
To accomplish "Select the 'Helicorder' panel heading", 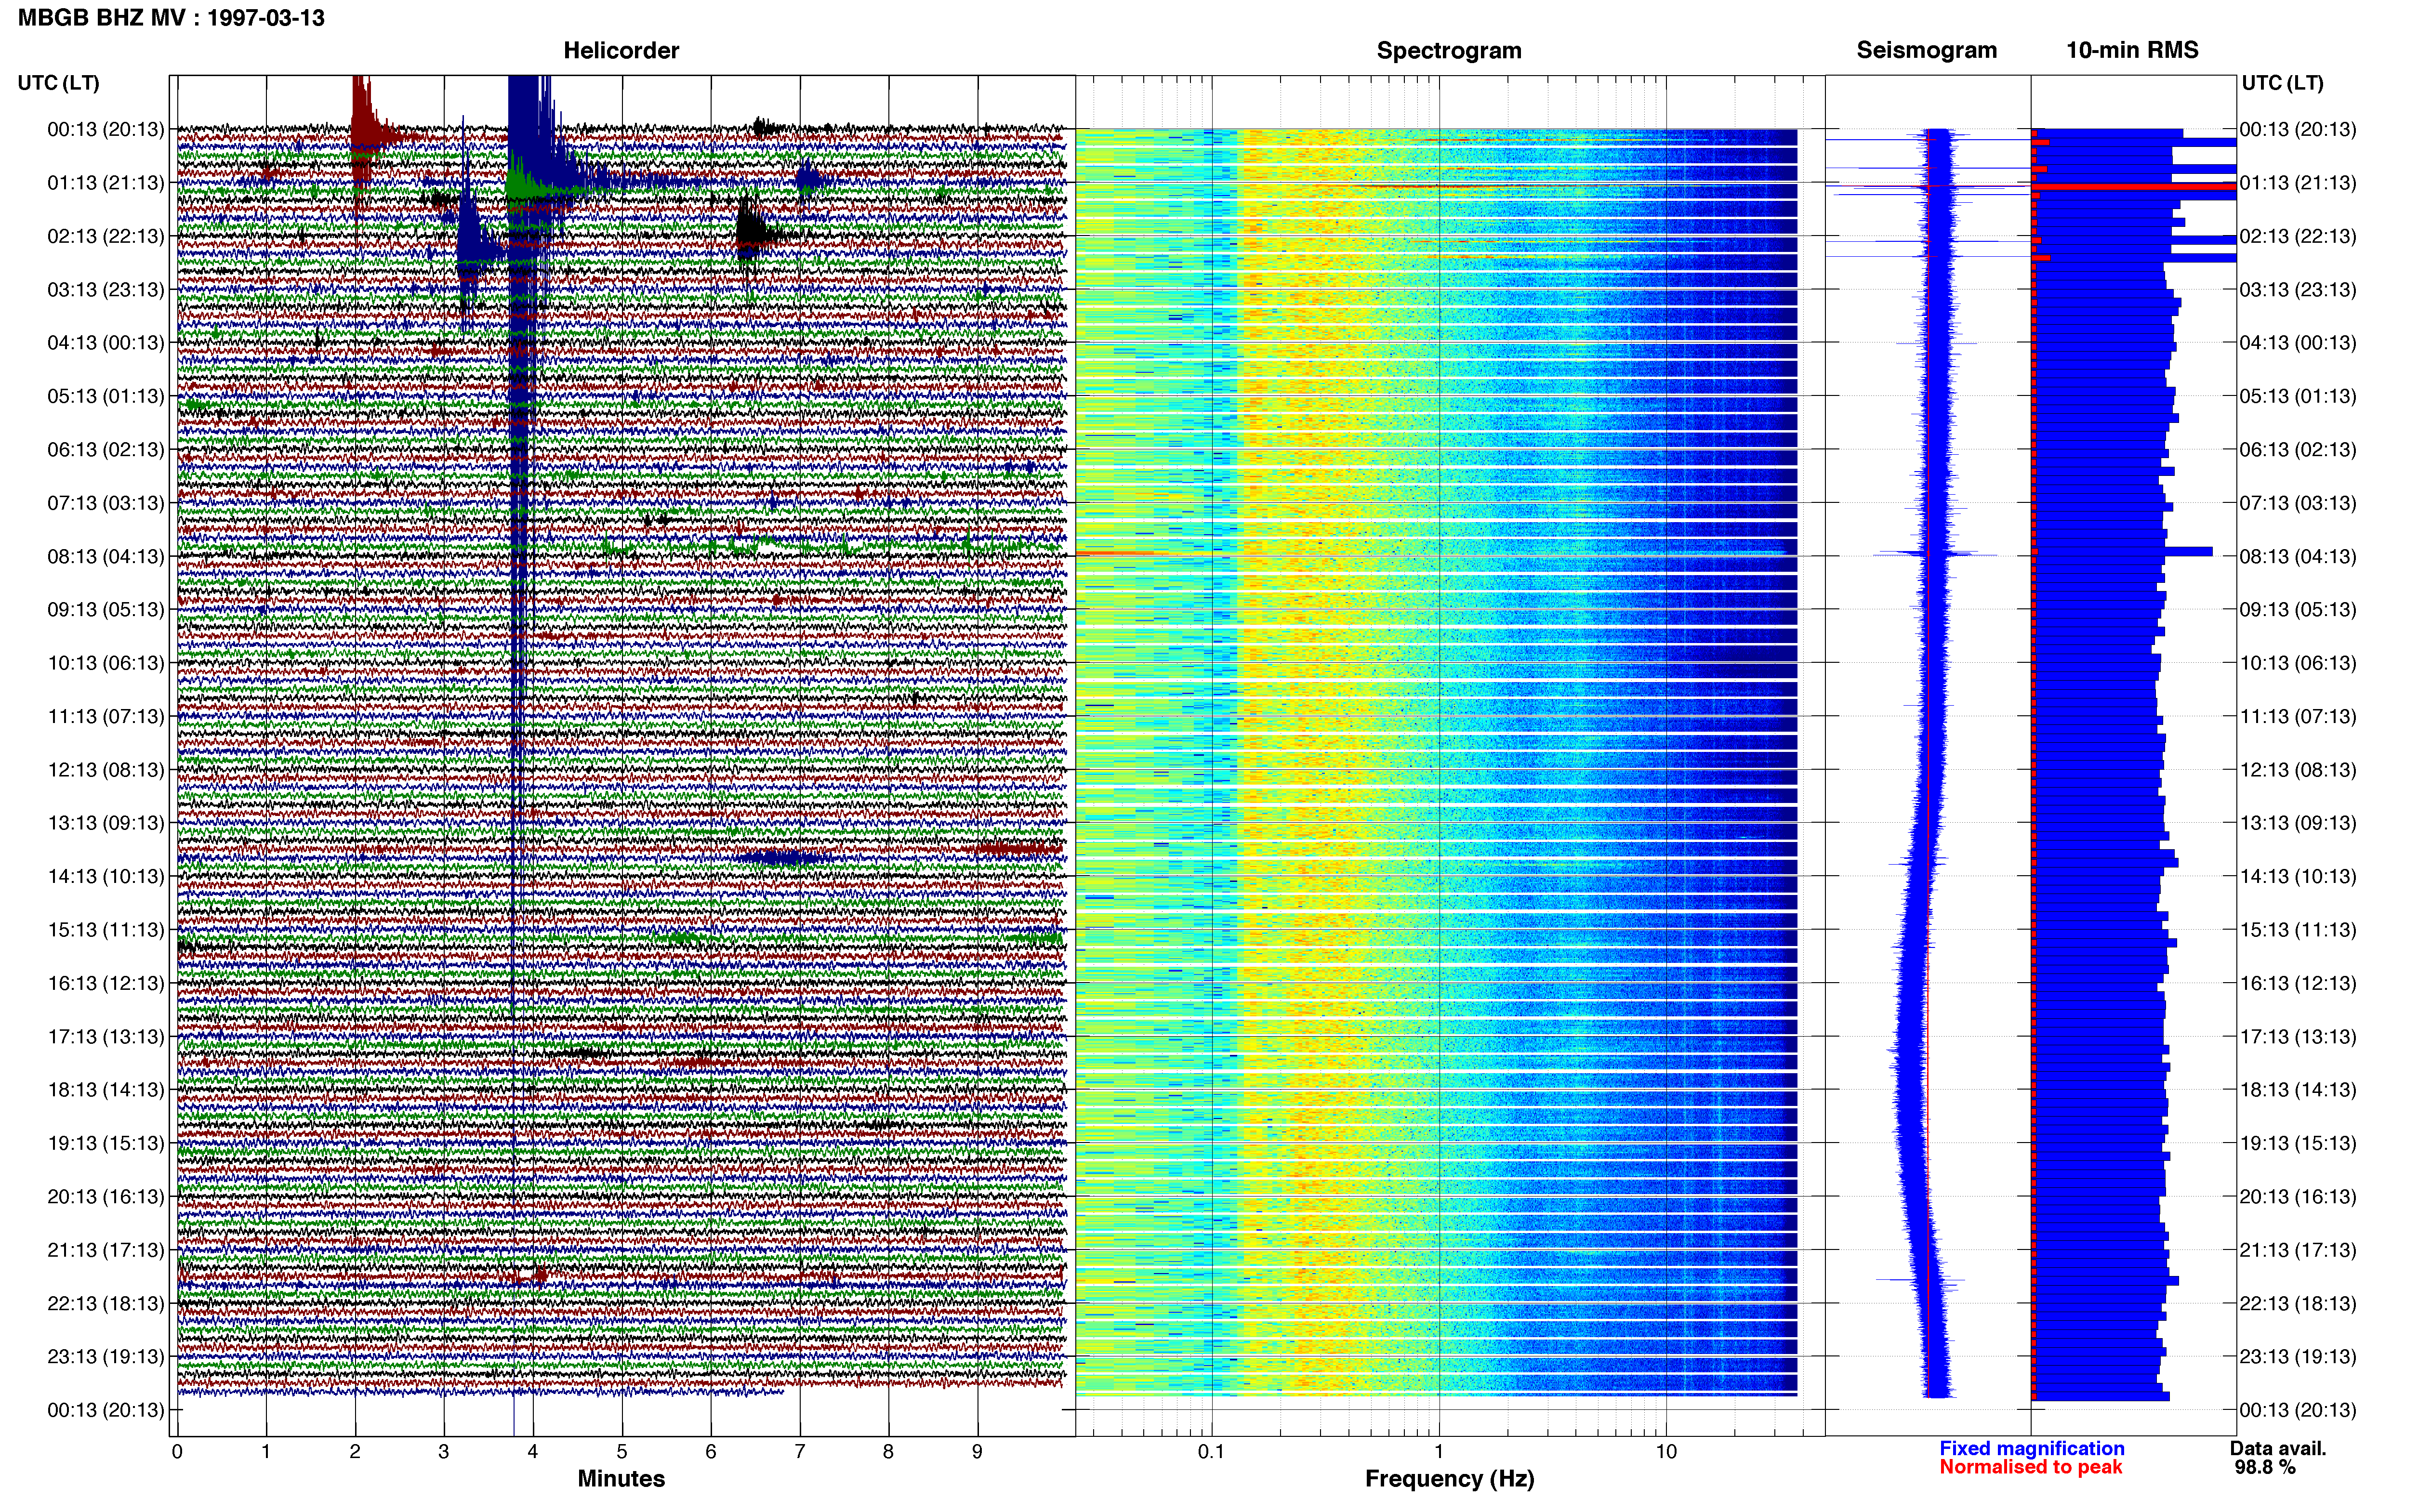I will pyautogui.click(x=621, y=51).
